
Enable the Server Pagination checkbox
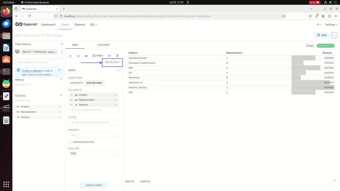click(x=70, y=142)
